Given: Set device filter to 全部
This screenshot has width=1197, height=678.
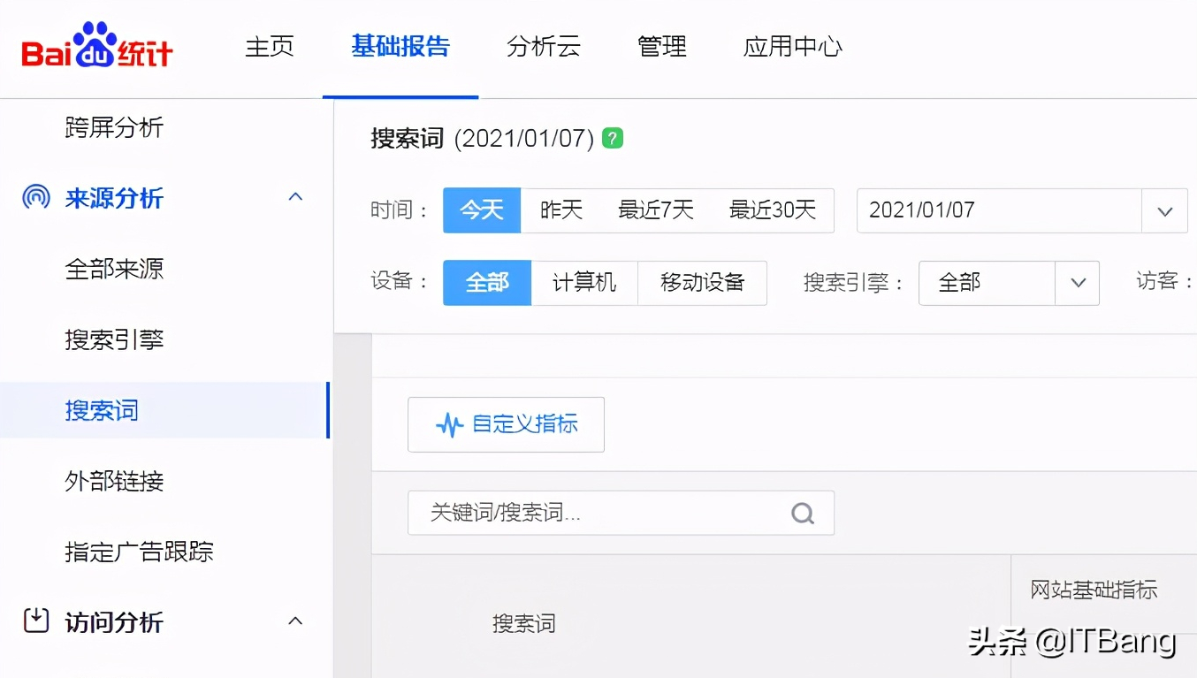Looking at the screenshot, I should point(487,283).
